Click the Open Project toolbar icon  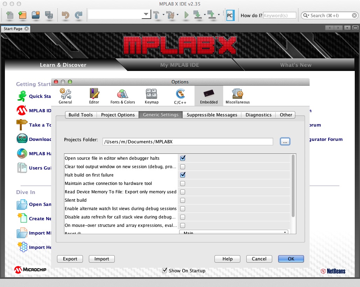click(35, 15)
